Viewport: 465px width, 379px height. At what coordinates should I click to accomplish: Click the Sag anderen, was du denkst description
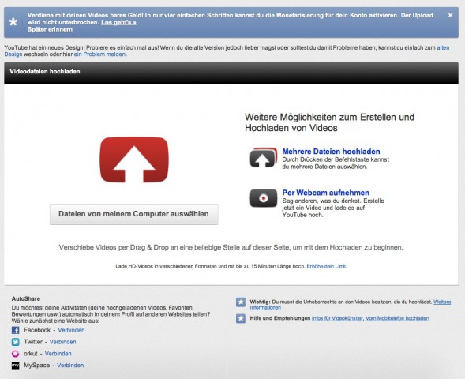click(333, 208)
